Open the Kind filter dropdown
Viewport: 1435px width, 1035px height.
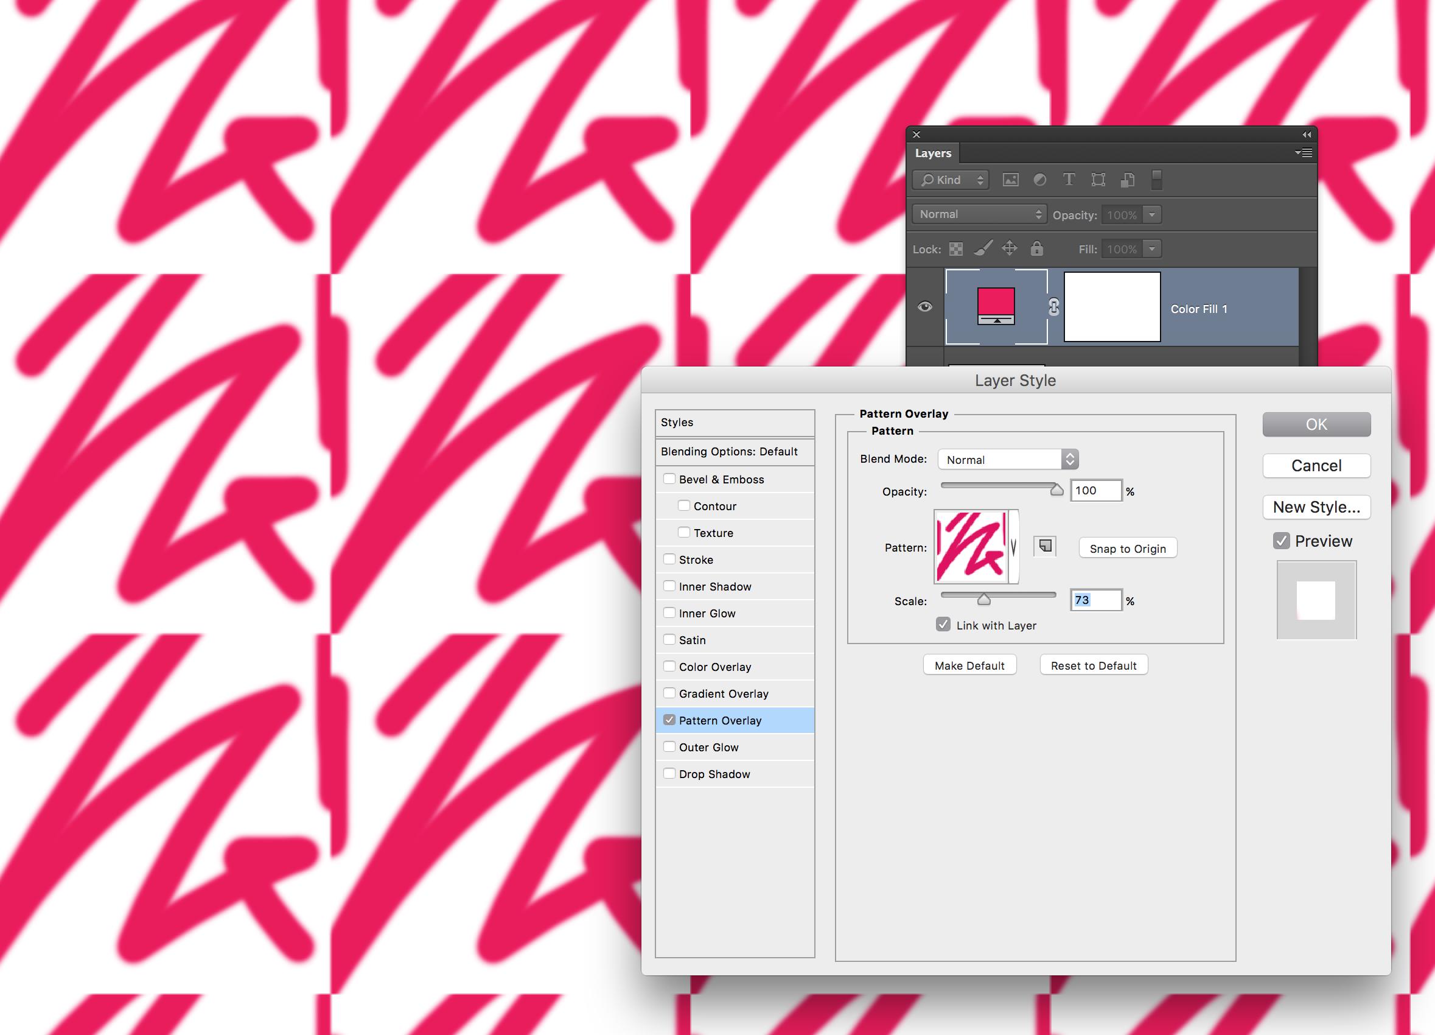click(949, 180)
